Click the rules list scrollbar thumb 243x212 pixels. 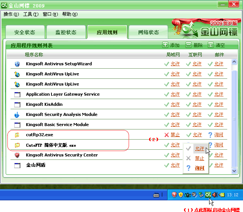(x=234, y=119)
